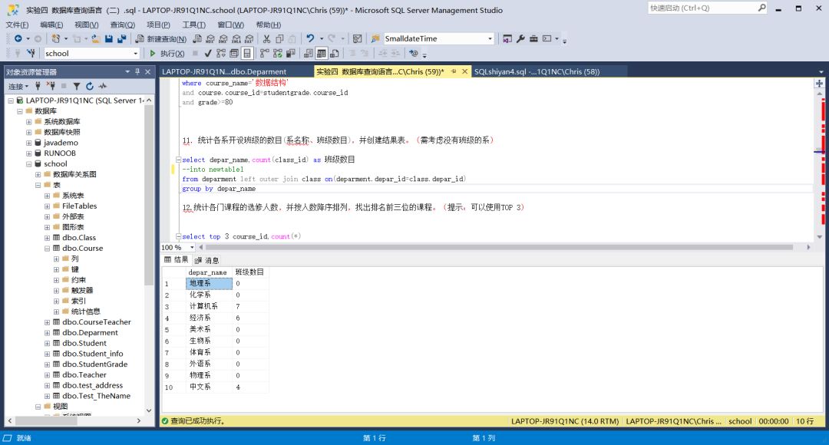Viewport: 829px width, 445px height.
Task: Click the Cut scissors icon
Action: click(x=266, y=38)
